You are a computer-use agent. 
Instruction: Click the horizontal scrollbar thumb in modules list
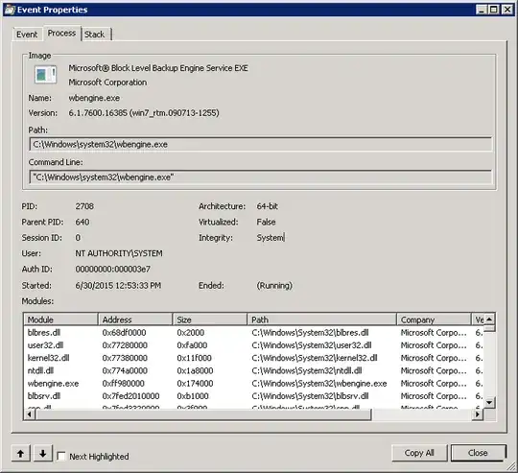coord(203,414)
